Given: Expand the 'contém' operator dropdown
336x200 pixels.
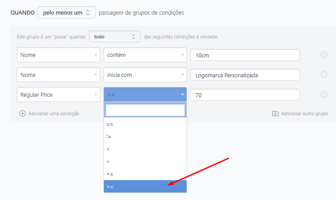Looking at the screenshot, I should coord(145,55).
